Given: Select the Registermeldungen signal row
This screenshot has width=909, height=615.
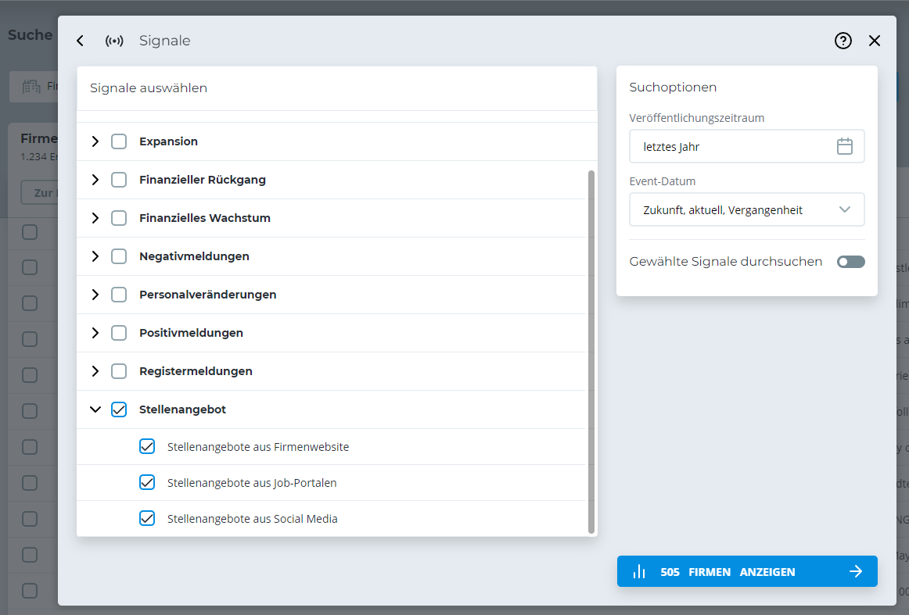Looking at the screenshot, I should point(196,371).
